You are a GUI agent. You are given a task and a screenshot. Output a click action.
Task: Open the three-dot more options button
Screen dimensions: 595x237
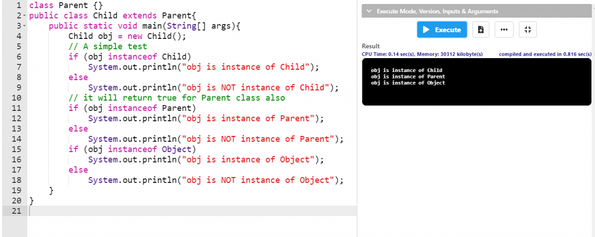(504, 30)
